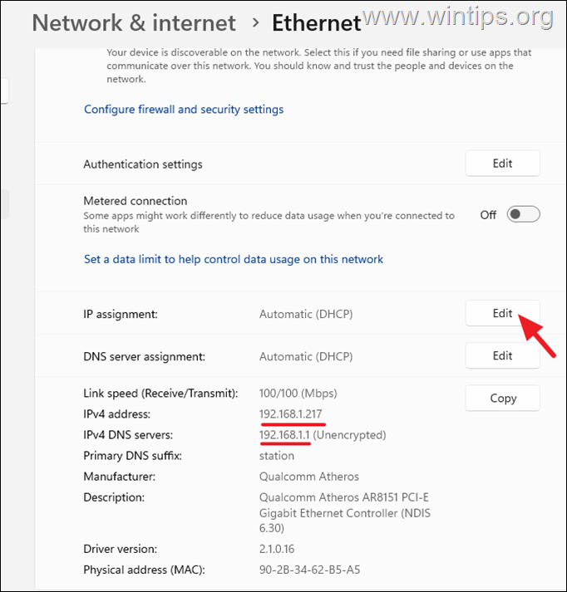Click the Physical address MAC value
Image resolution: width=567 pixels, height=592 pixels.
point(309,570)
